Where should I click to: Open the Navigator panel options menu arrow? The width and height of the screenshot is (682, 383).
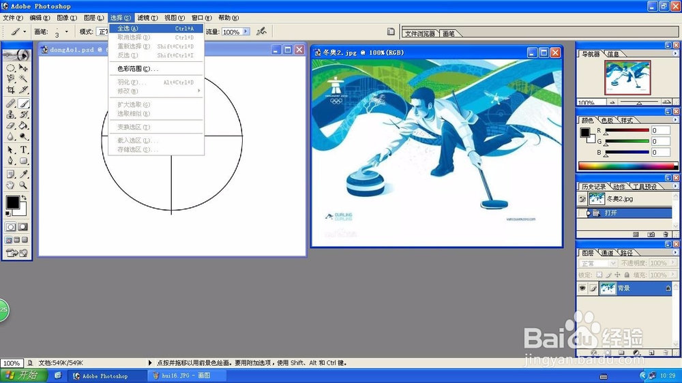pyautogui.click(x=675, y=53)
